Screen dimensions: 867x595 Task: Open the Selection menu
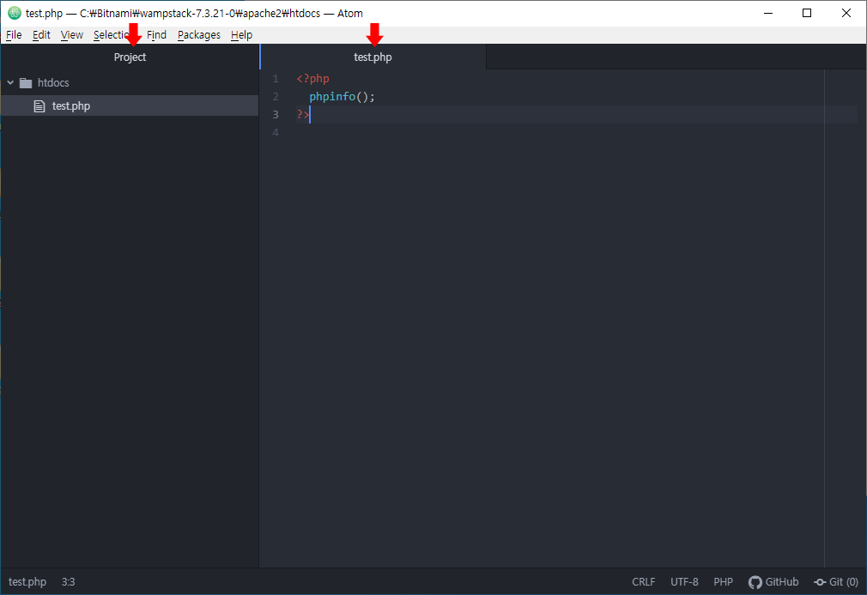coord(112,35)
